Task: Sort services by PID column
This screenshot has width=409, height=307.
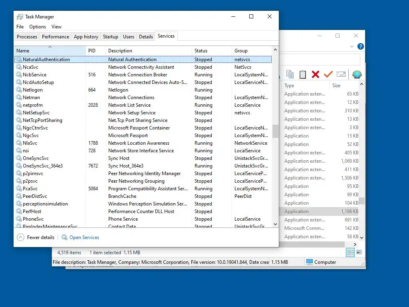Action: click(95, 51)
